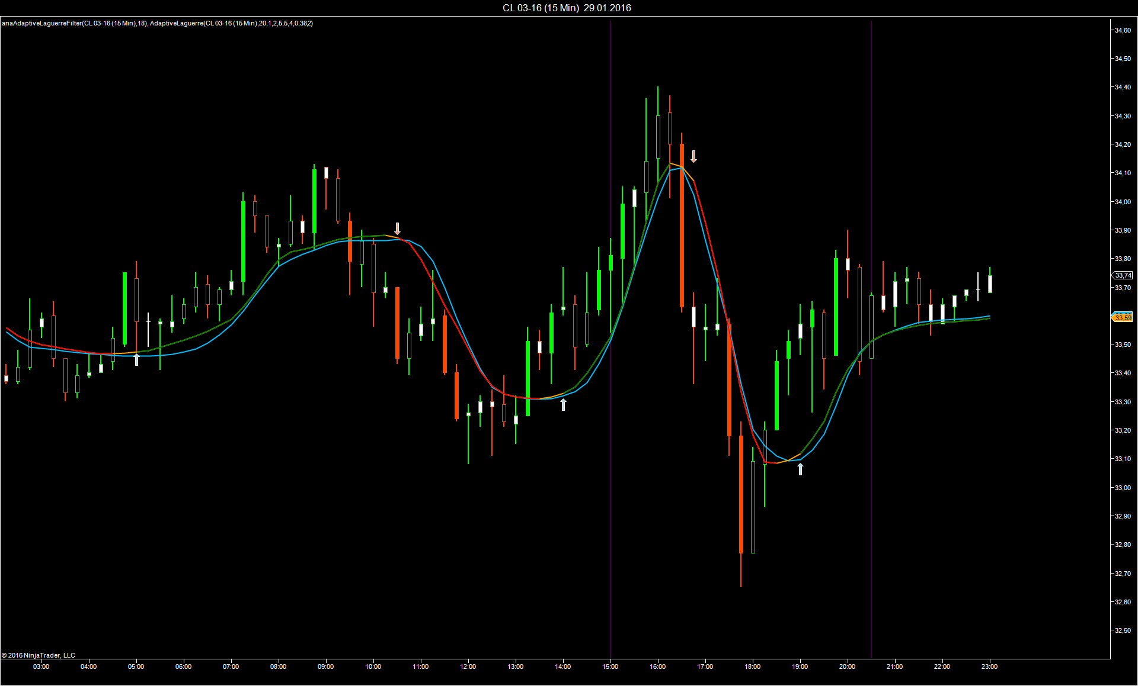Select the tall red candle at 16:30
1138x686 pixels.
[682, 225]
